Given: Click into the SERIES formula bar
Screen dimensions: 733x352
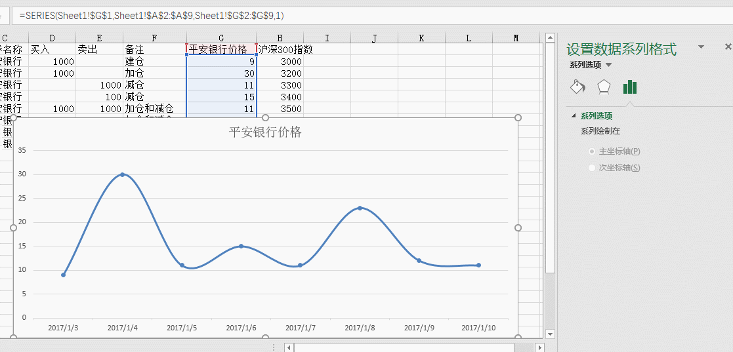Looking at the screenshot, I should pos(262,15).
